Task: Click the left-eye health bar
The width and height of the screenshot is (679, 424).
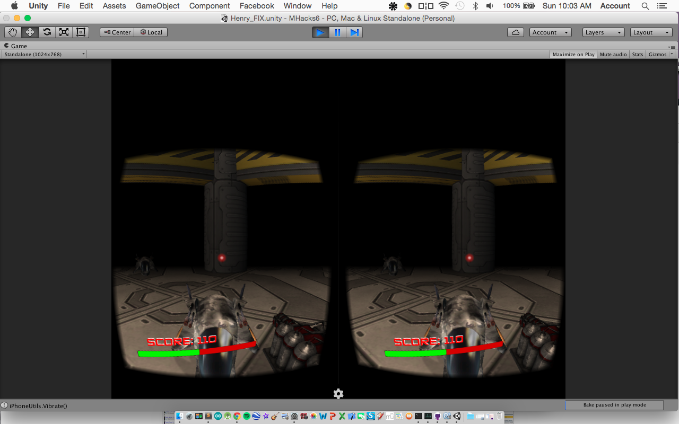Action: click(x=197, y=350)
